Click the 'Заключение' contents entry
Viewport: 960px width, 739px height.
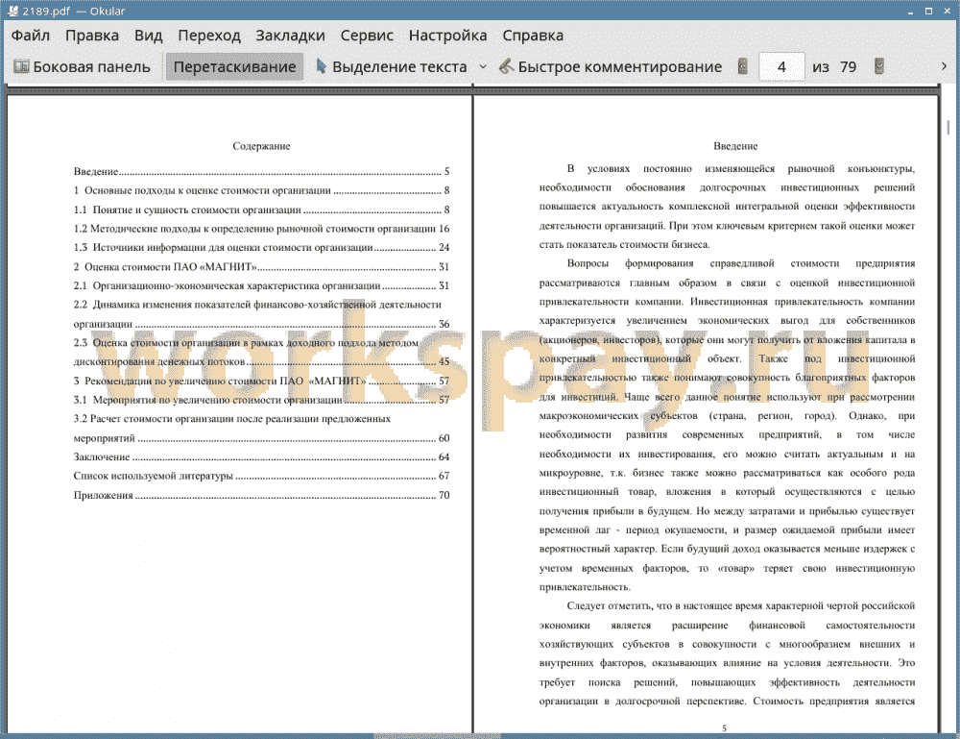pyautogui.click(x=261, y=456)
